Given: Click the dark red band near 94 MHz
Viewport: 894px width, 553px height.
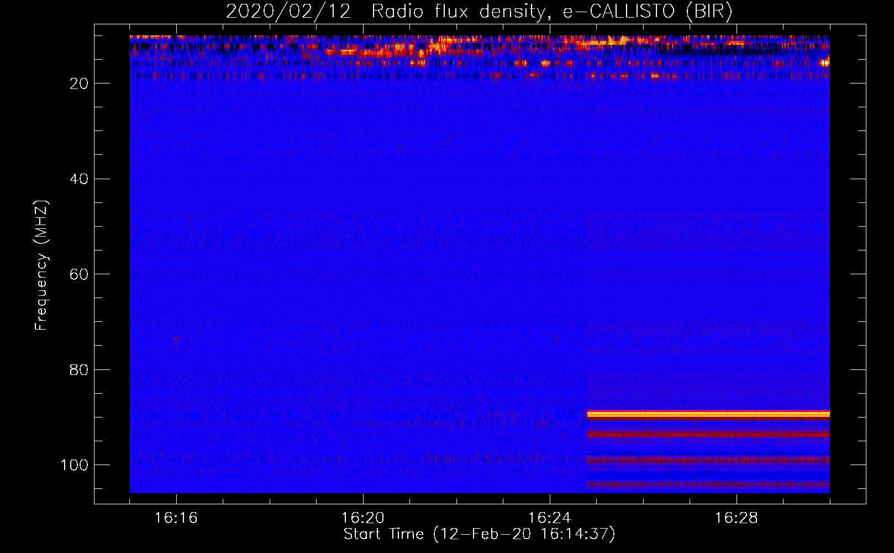Looking at the screenshot, I should pyautogui.click(x=708, y=434).
